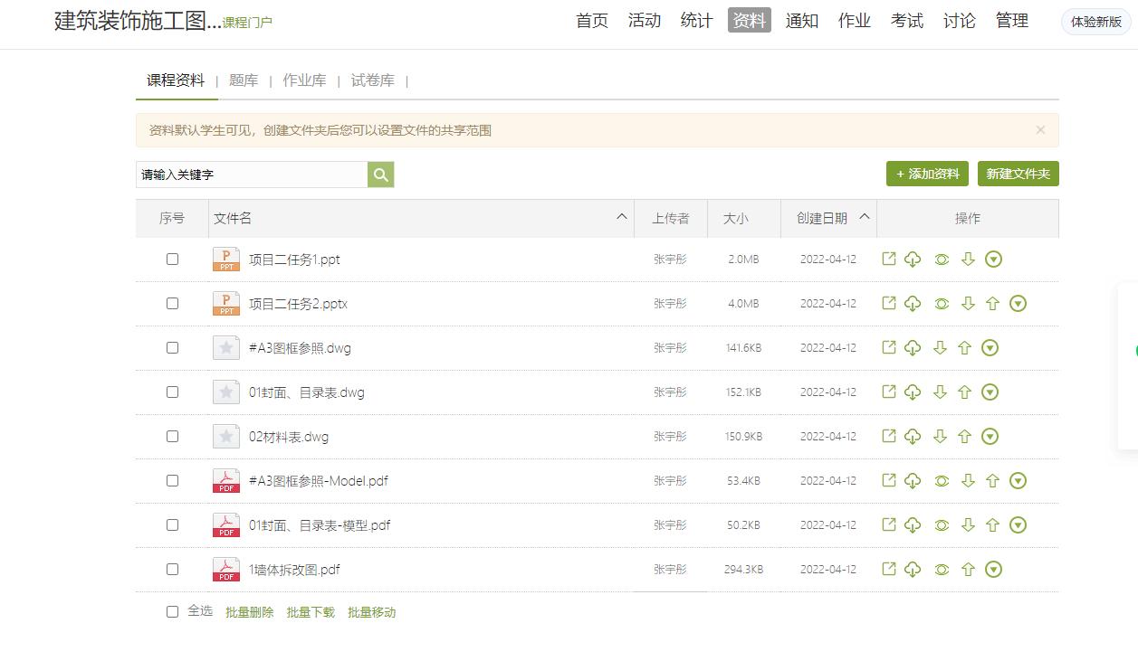Dismiss the yellow notice banner
The width and height of the screenshot is (1138, 661).
[x=1040, y=130]
